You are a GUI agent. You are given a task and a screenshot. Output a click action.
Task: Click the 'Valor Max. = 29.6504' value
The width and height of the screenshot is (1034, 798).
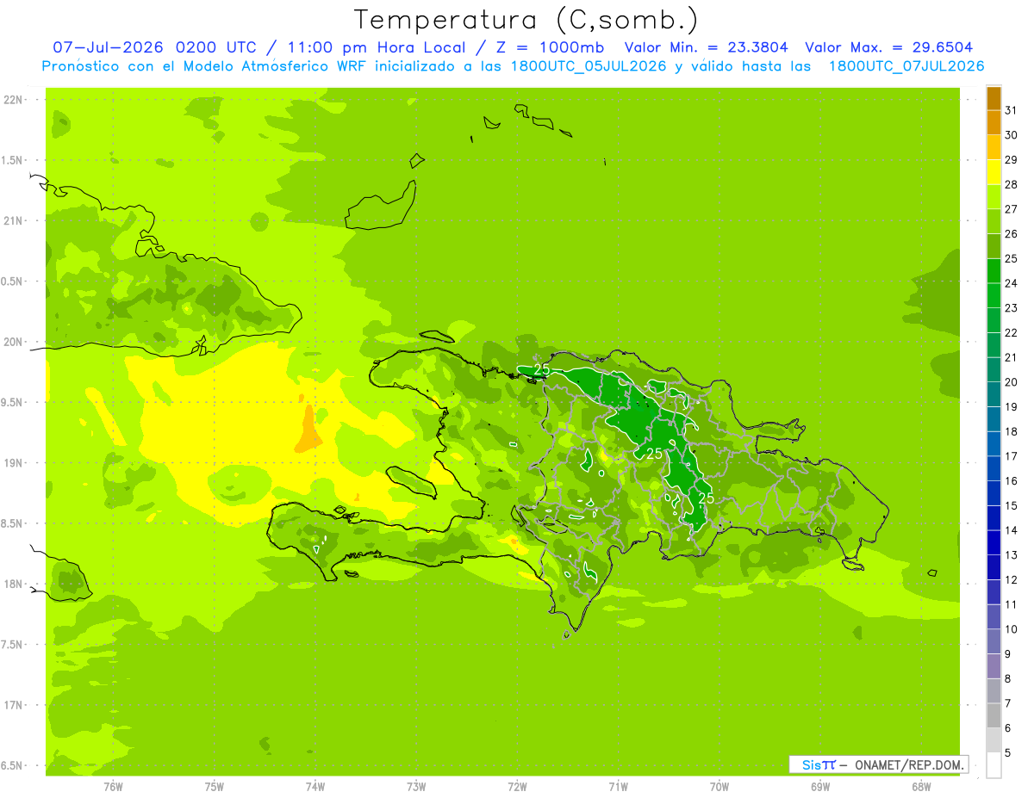[889, 47]
